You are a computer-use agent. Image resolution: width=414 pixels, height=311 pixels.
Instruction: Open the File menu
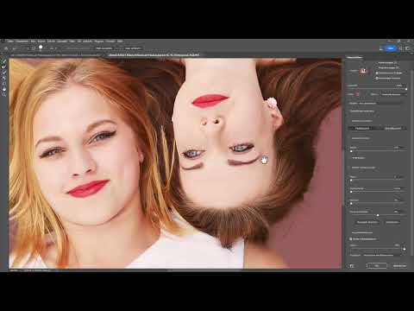tap(10, 41)
